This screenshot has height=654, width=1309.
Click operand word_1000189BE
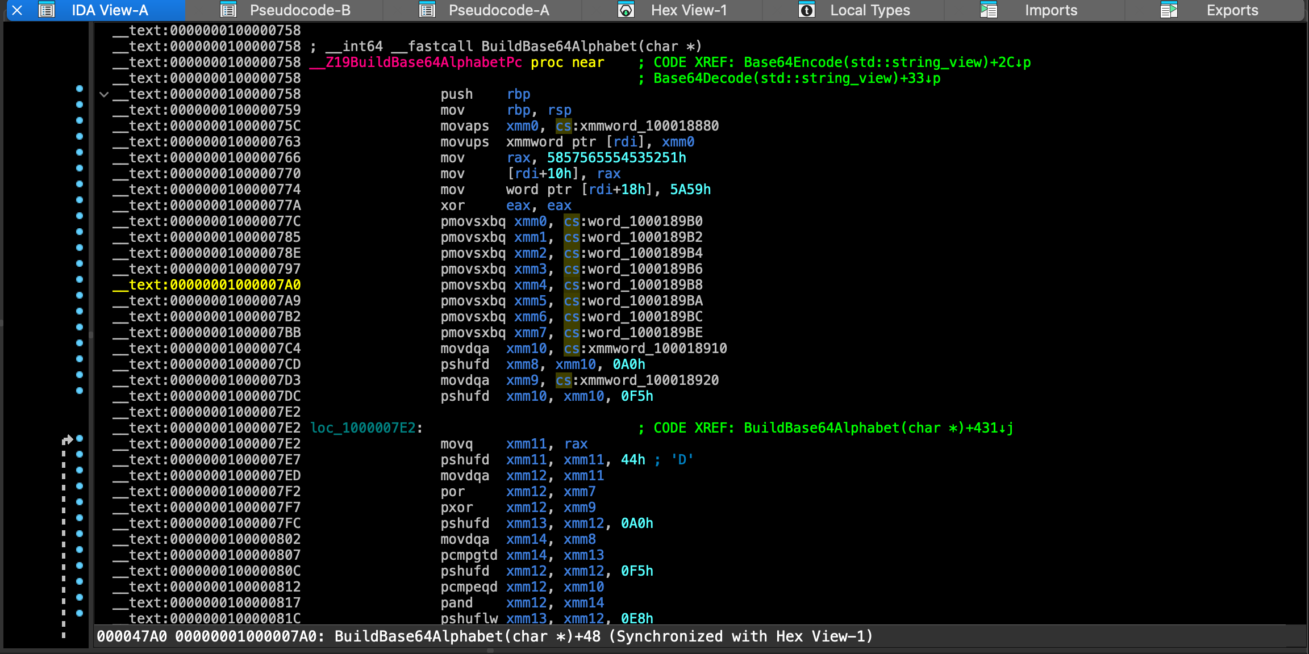click(x=645, y=333)
